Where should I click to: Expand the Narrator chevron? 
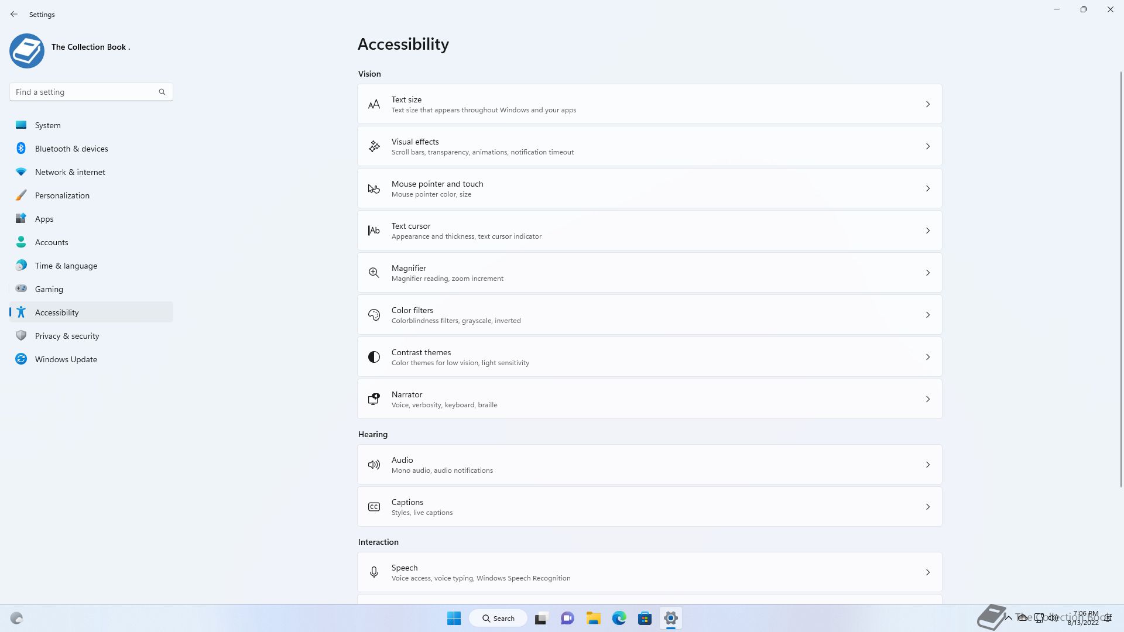pos(928,399)
